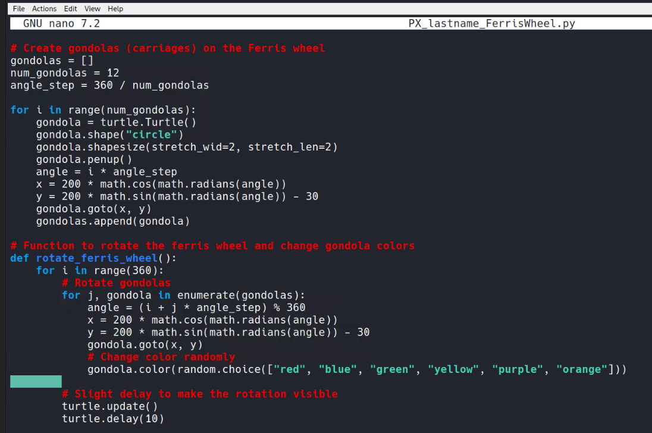Click the PX_lastname_FerrisWheel.py filename in title bar
The image size is (652, 433).
pyautogui.click(x=491, y=24)
